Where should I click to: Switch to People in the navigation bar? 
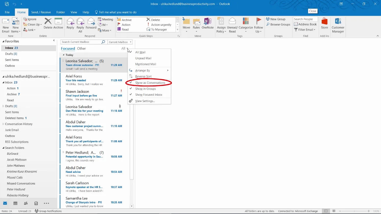pyautogui.click(x=26, y=203)
